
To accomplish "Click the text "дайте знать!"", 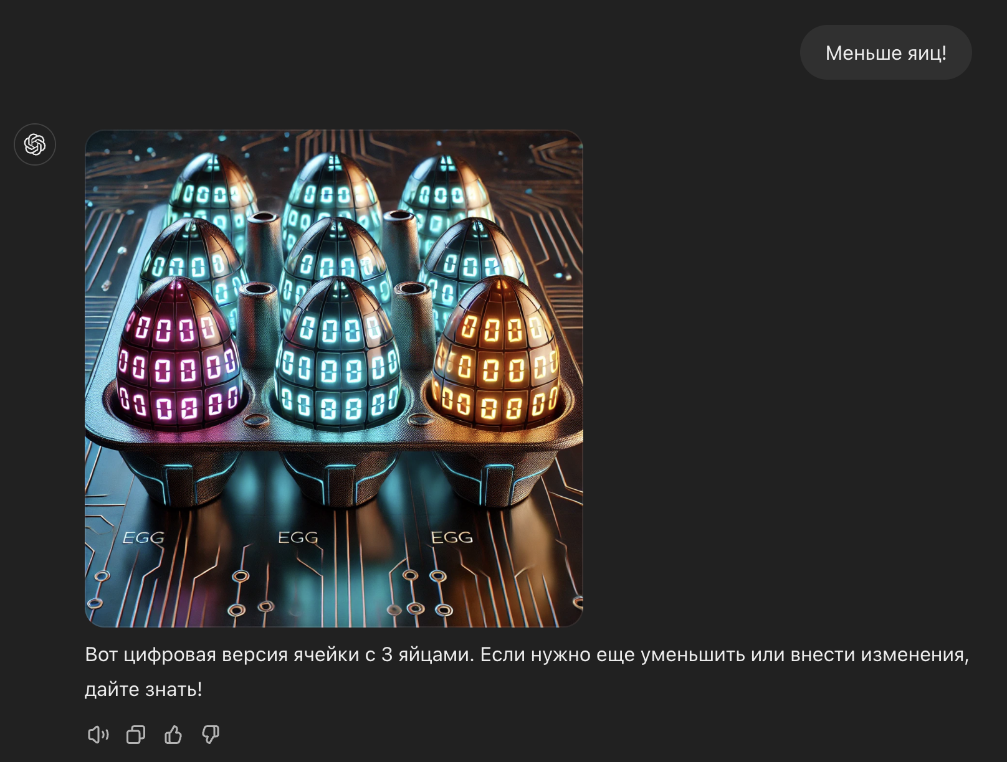I will [143, 690].
